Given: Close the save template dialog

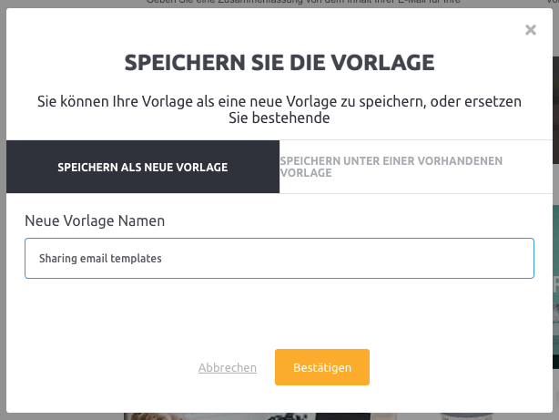Looking at the screenshot, I should click(x=531, y=30).
